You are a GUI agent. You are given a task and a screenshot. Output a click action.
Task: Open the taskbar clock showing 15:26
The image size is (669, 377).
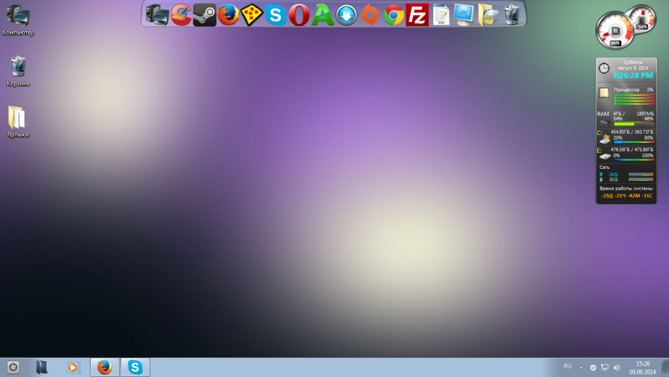click(x=643, y=367)
